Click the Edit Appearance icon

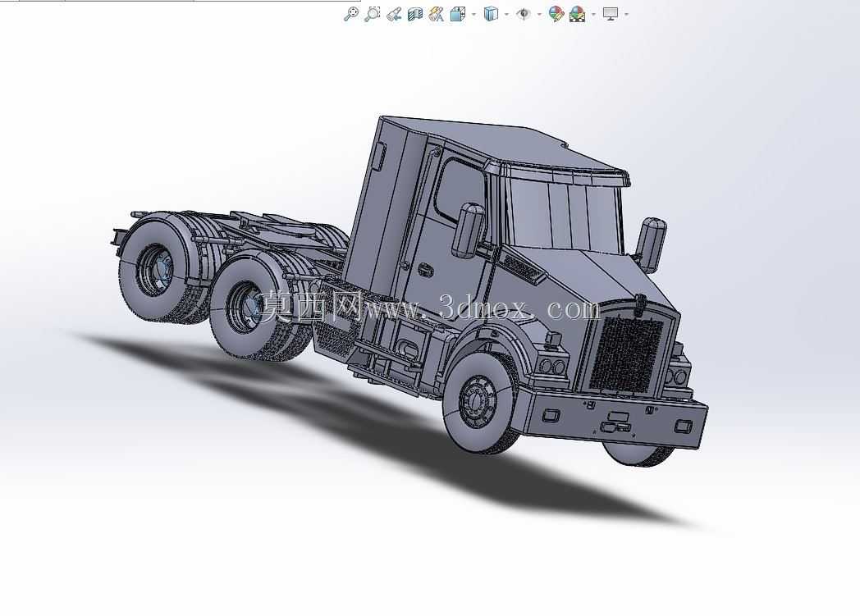(x=556, y=14)
